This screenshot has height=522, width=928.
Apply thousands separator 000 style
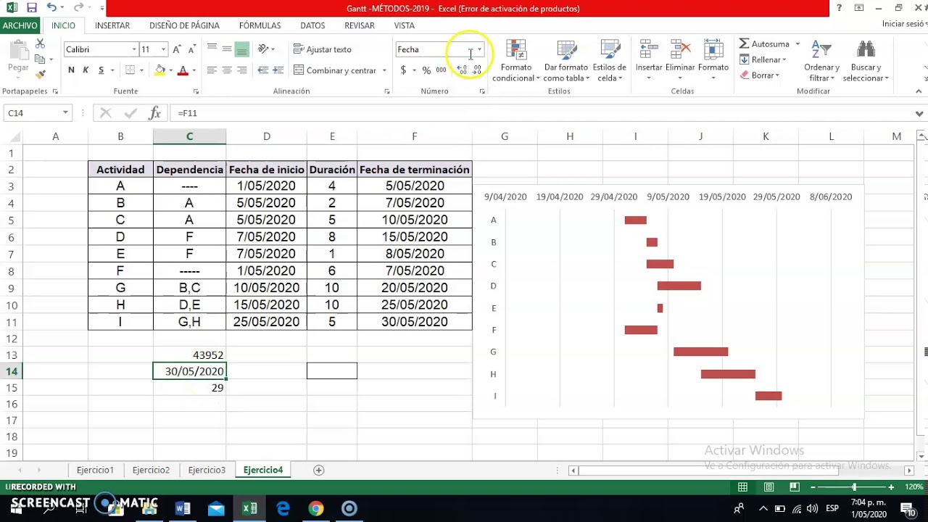(441, 70)
